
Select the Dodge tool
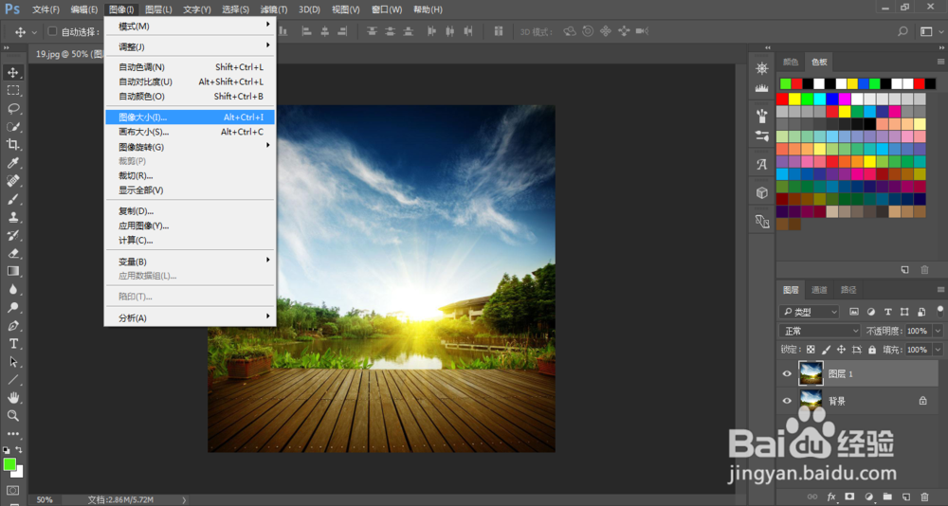[x=12, y=307]
